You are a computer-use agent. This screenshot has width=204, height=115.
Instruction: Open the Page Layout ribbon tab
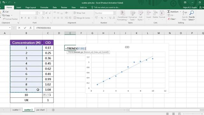point(31,7)
